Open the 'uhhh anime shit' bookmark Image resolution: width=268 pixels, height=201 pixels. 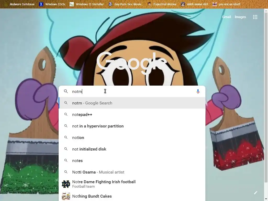[x=195, y=4]
